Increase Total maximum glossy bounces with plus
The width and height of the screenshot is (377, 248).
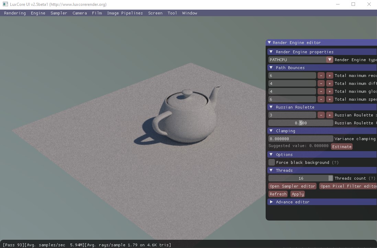[329, 91]
